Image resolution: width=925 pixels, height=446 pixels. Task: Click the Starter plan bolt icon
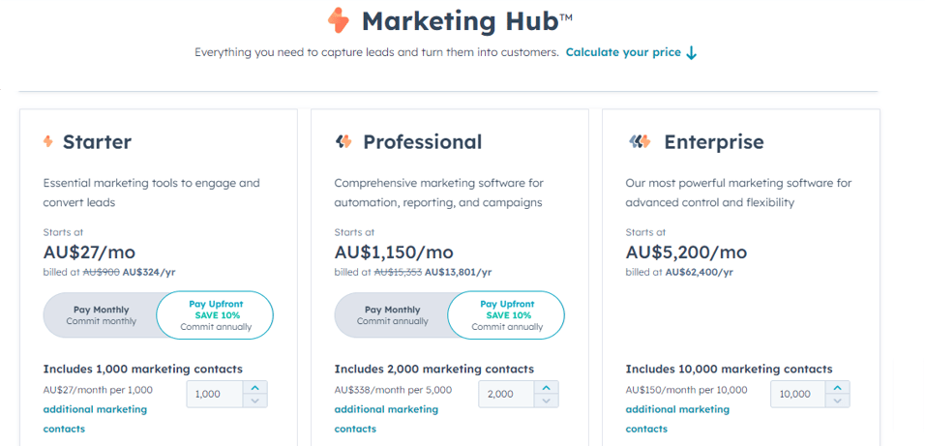(48, 141)
